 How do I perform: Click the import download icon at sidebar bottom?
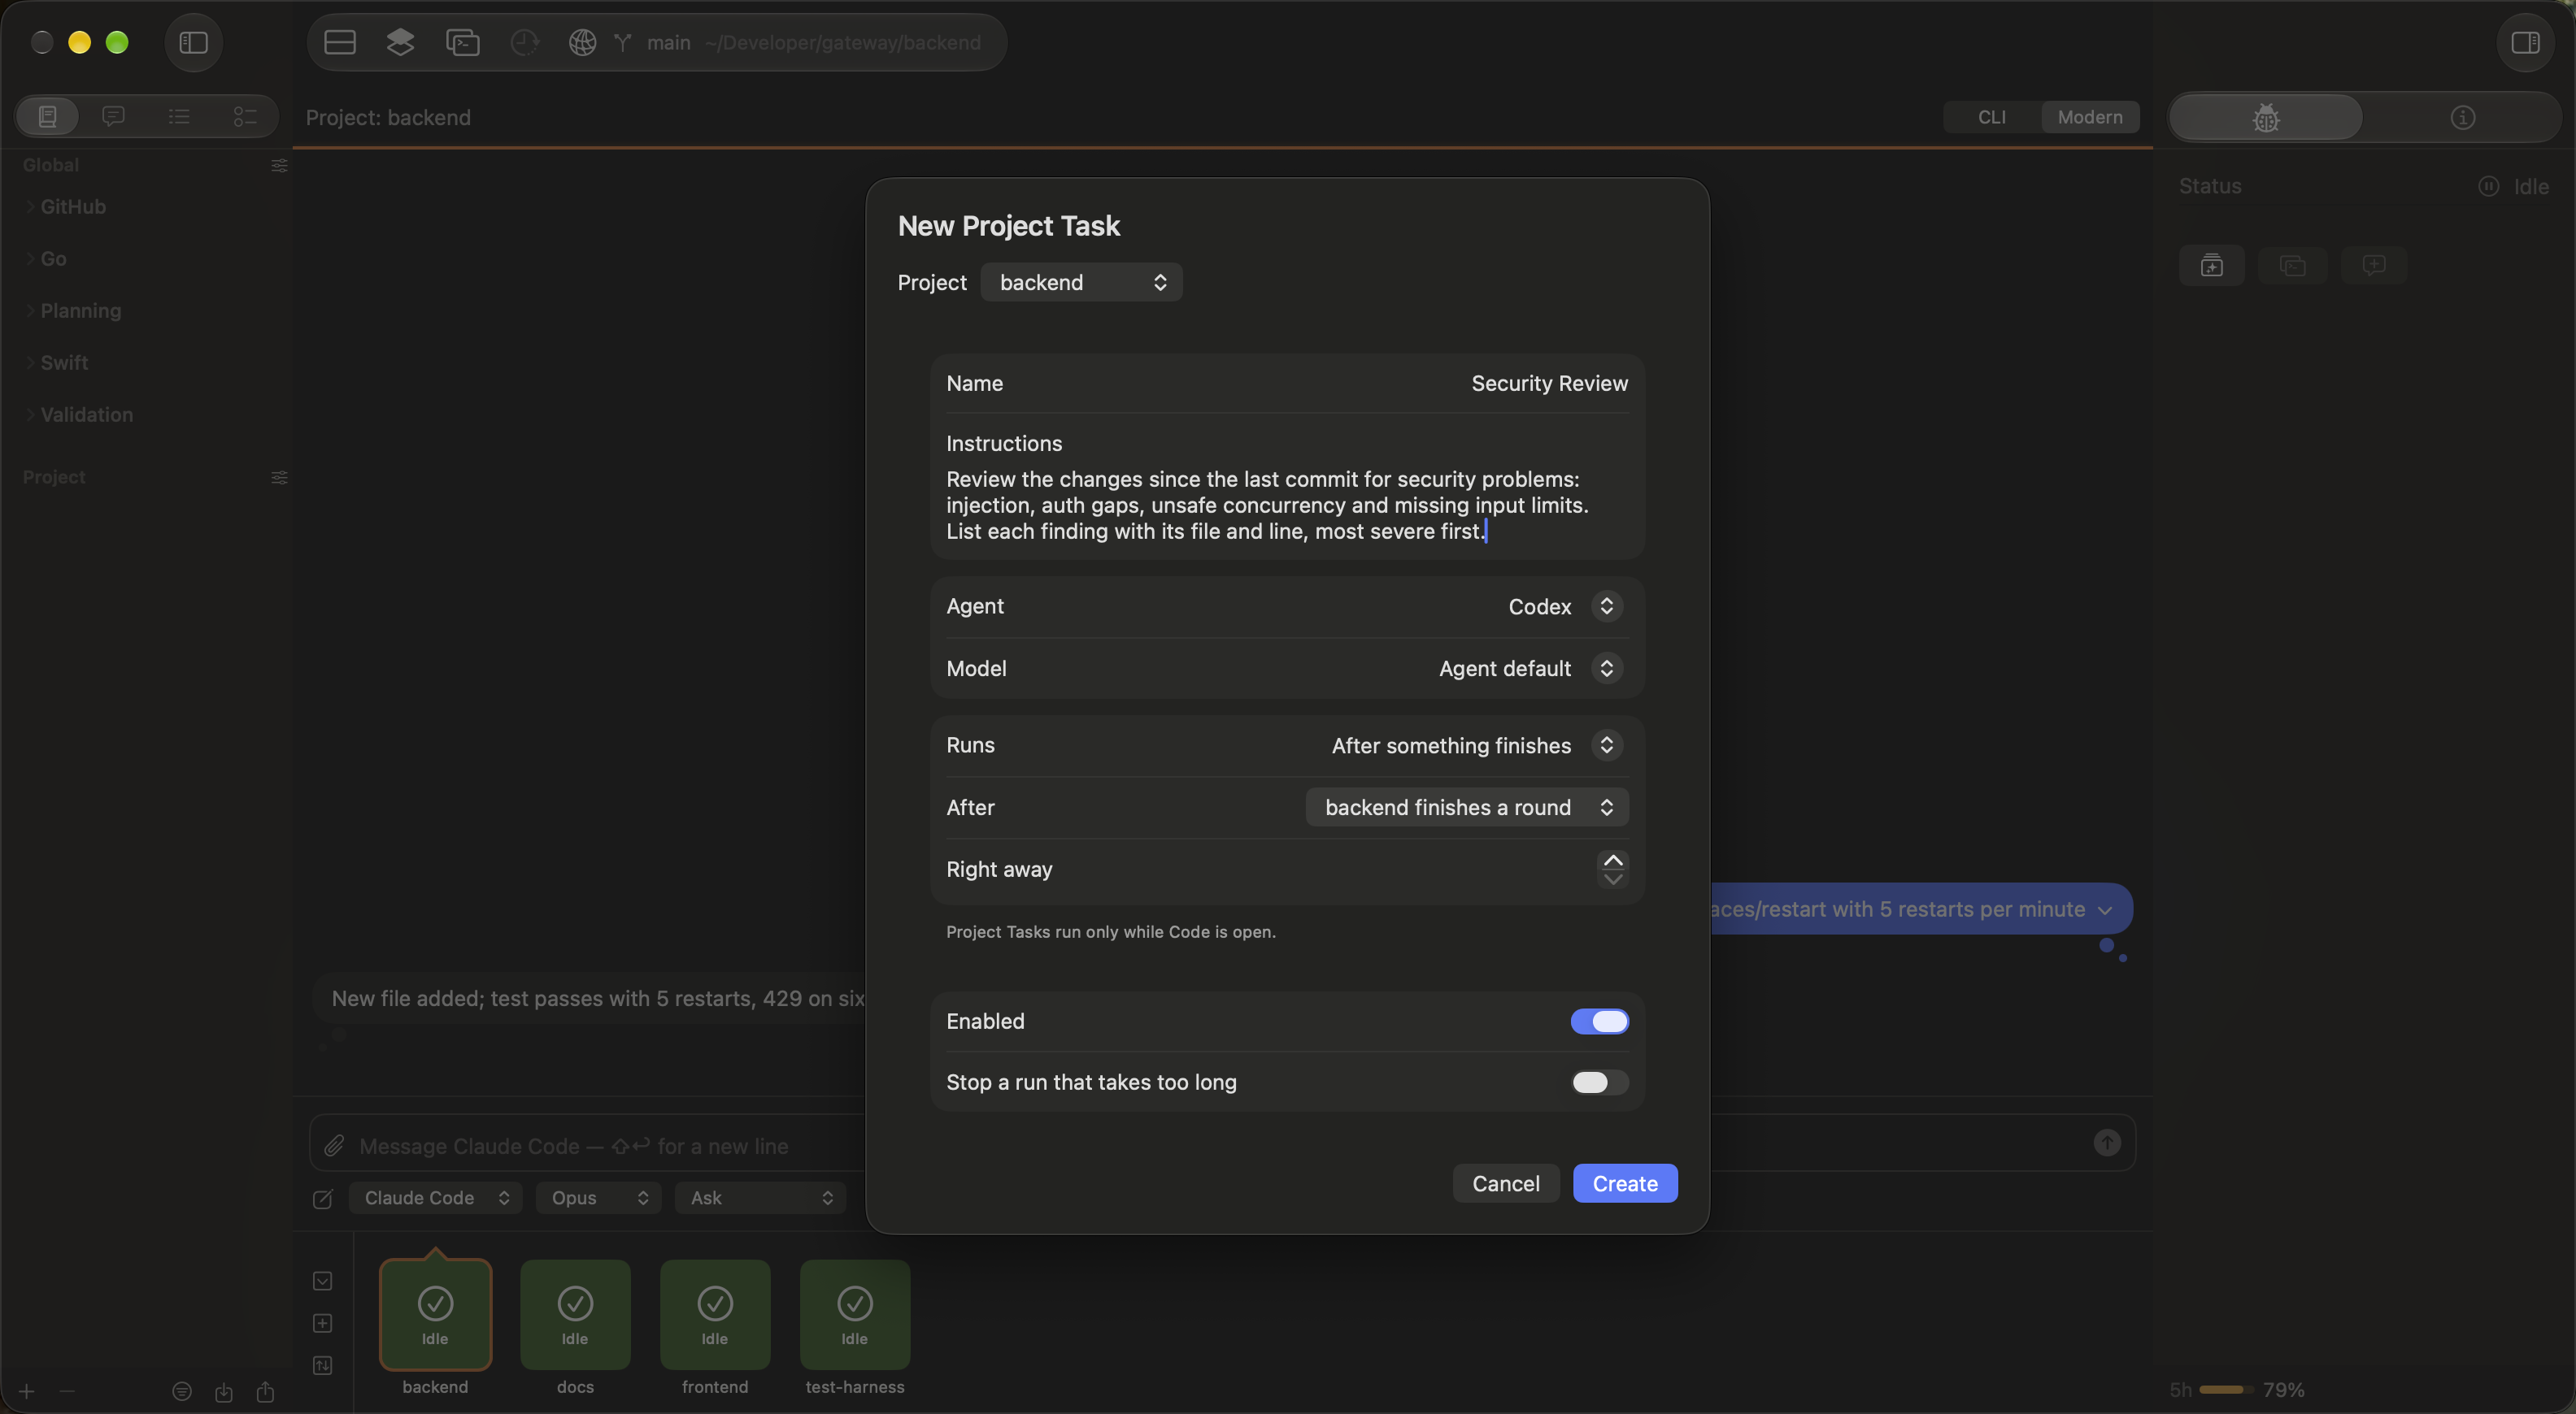[x=224, y=1391]
